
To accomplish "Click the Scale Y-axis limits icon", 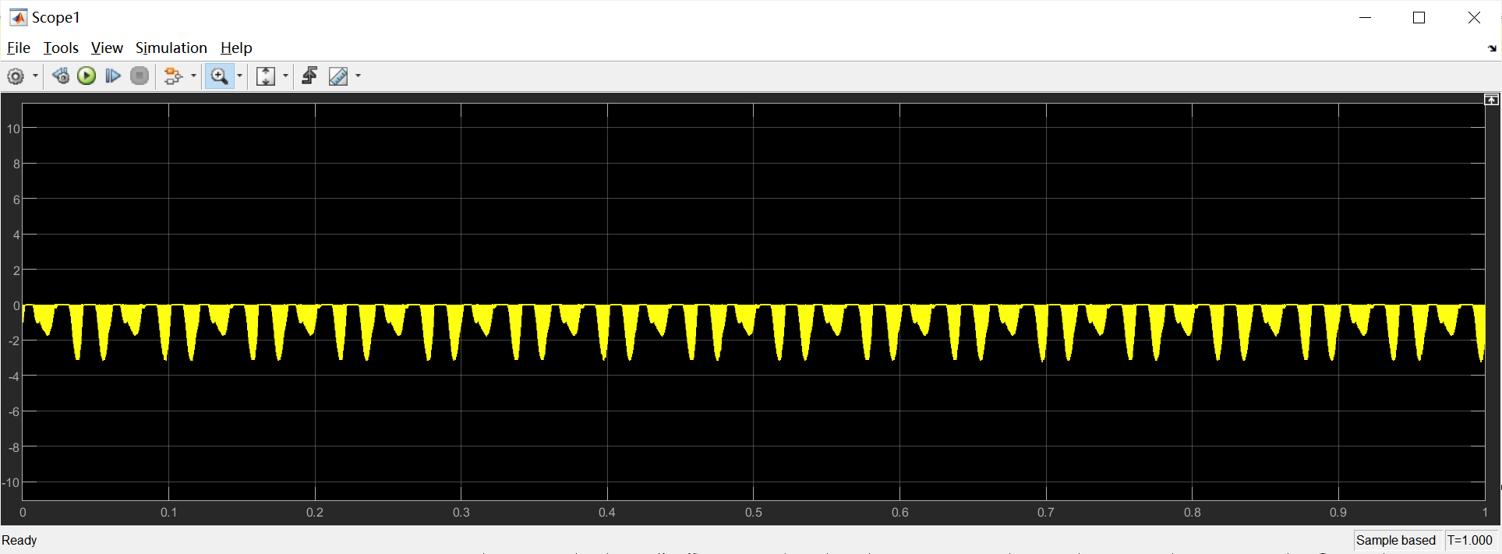I will pos(266,76).
